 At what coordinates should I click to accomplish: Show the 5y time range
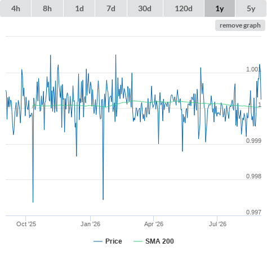[x=251, y=8]
